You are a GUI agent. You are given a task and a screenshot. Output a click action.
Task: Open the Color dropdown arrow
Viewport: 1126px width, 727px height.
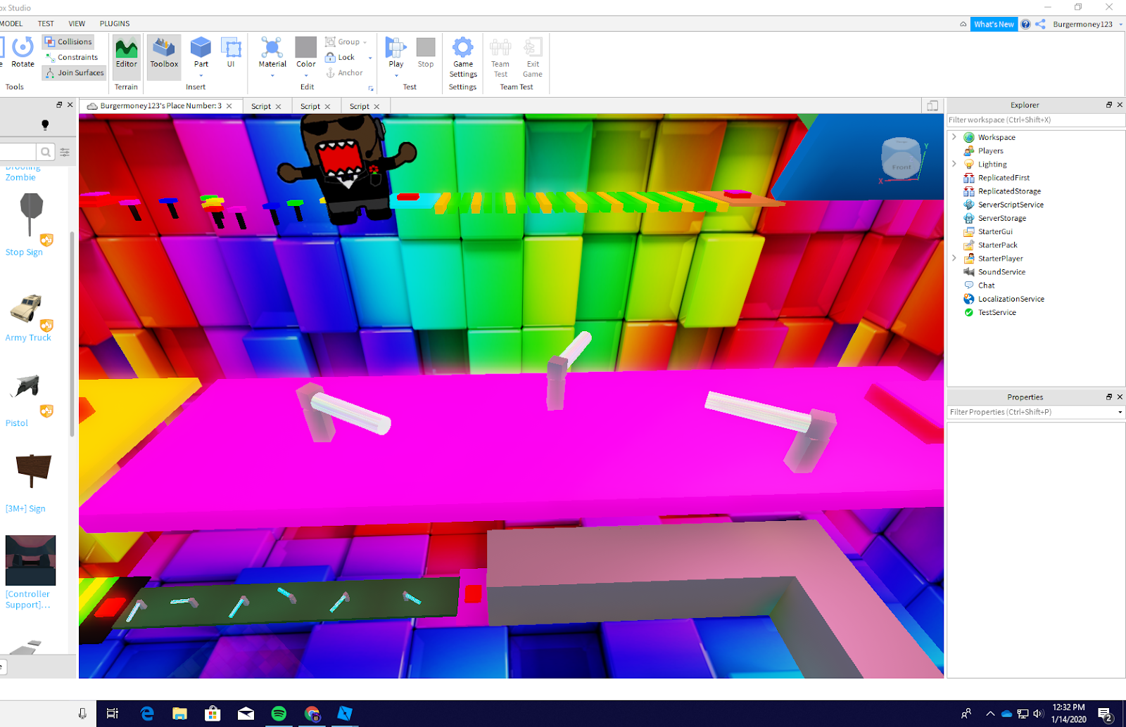tap(306, 75)
